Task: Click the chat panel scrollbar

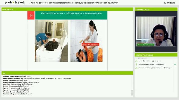Action: click(132, 92)
